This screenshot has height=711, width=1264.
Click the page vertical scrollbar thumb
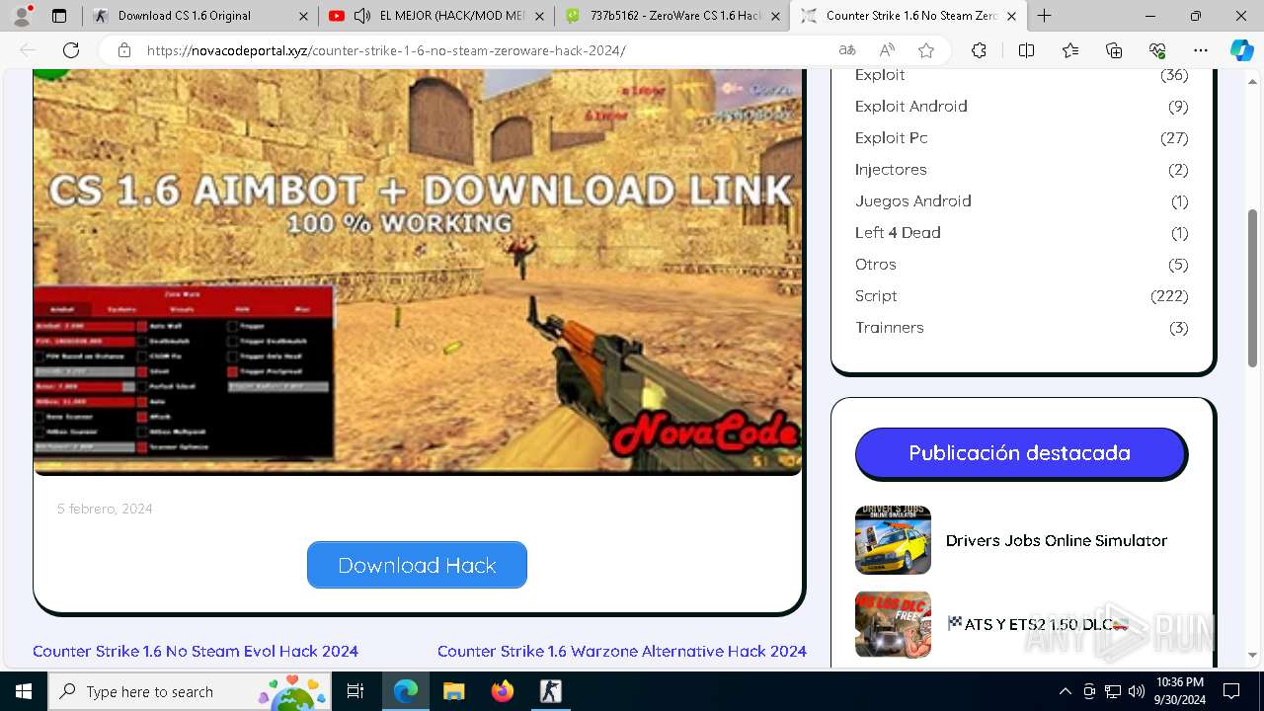[x=1253, y=287]
